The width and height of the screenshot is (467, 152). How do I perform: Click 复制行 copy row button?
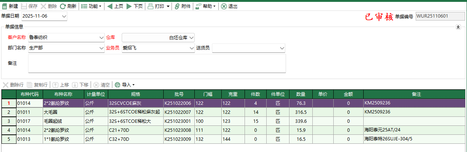(x=37, y=85)
